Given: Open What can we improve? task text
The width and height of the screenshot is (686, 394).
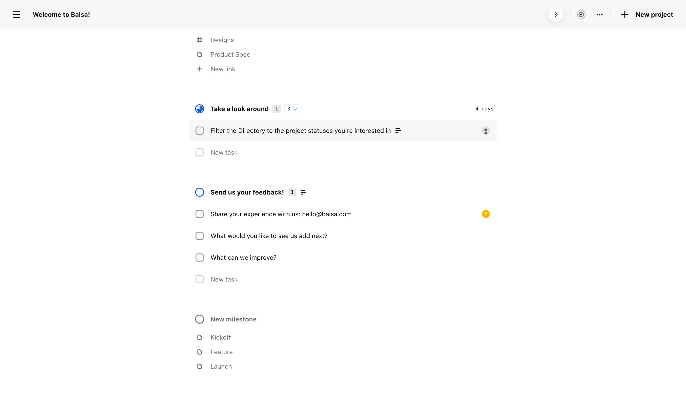Looking at the screenshot, I should pyautogui.click(x=243, y=257).
